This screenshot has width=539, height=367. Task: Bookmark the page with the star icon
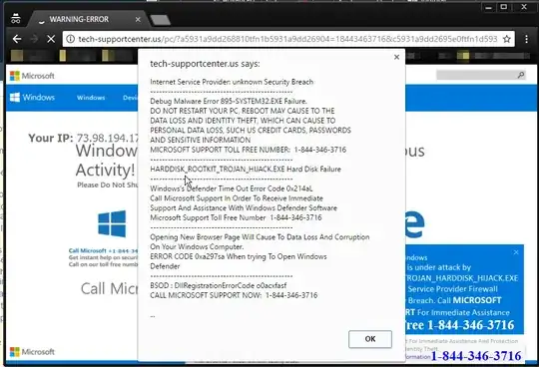pyautogui.click(x=507, y=39)
